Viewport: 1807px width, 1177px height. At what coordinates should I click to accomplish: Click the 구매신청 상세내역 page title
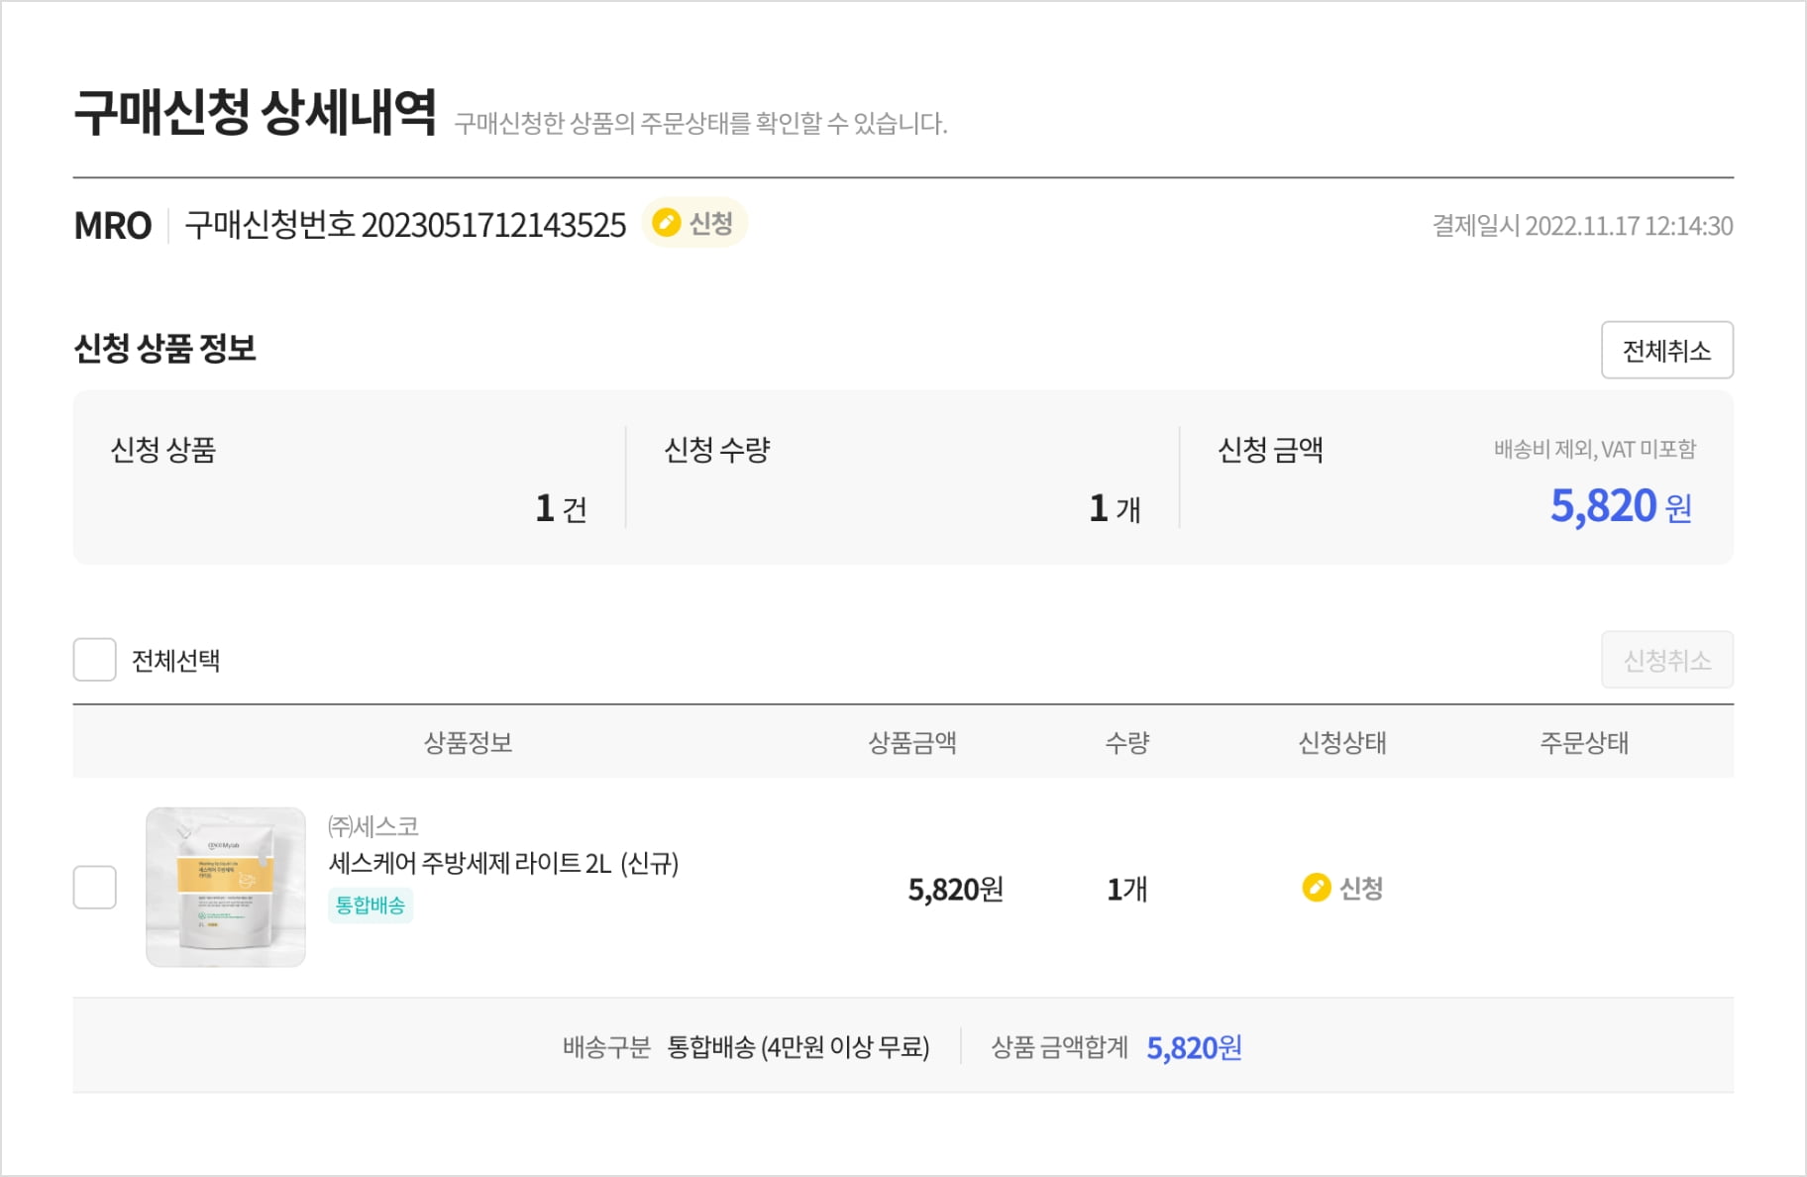click(x=256, y=112)
